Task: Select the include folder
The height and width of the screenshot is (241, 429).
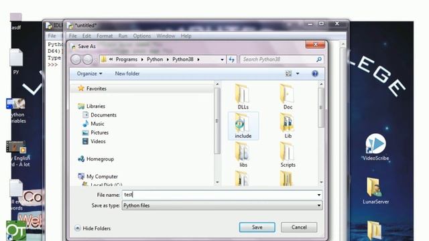Action: coord(243,126)
